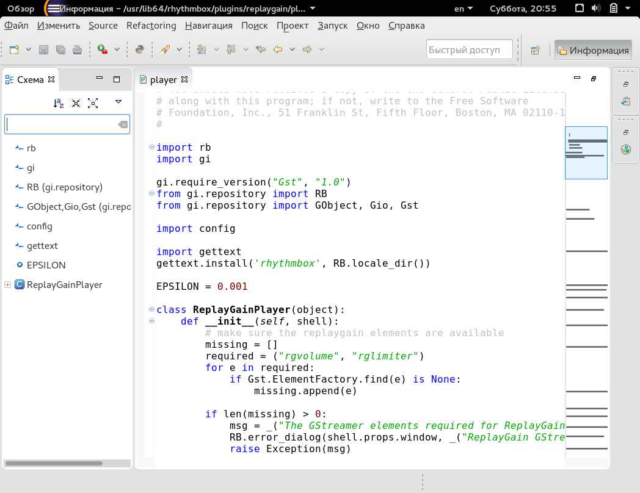This screenshot has width=640, height=493.
Task: Open the Source menu
Action: (x=103, y=25)
